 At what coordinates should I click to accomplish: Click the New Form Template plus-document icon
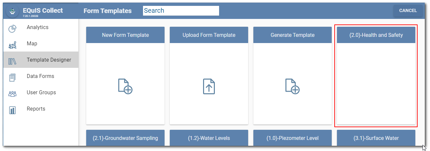click(125, 86)
